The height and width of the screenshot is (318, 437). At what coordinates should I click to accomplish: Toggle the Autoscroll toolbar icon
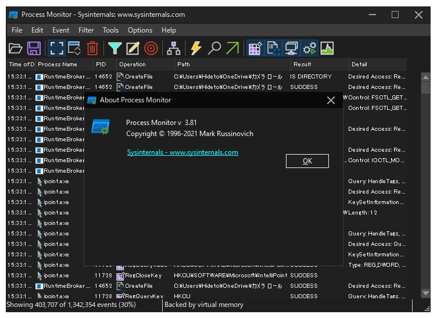point(74,48)
